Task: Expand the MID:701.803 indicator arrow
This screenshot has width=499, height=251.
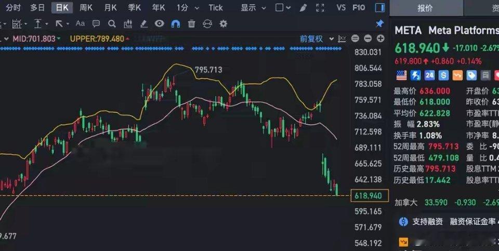Action: (58, 39)
